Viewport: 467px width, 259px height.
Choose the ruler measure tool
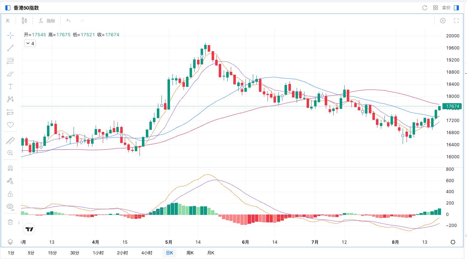pos(10,141)
